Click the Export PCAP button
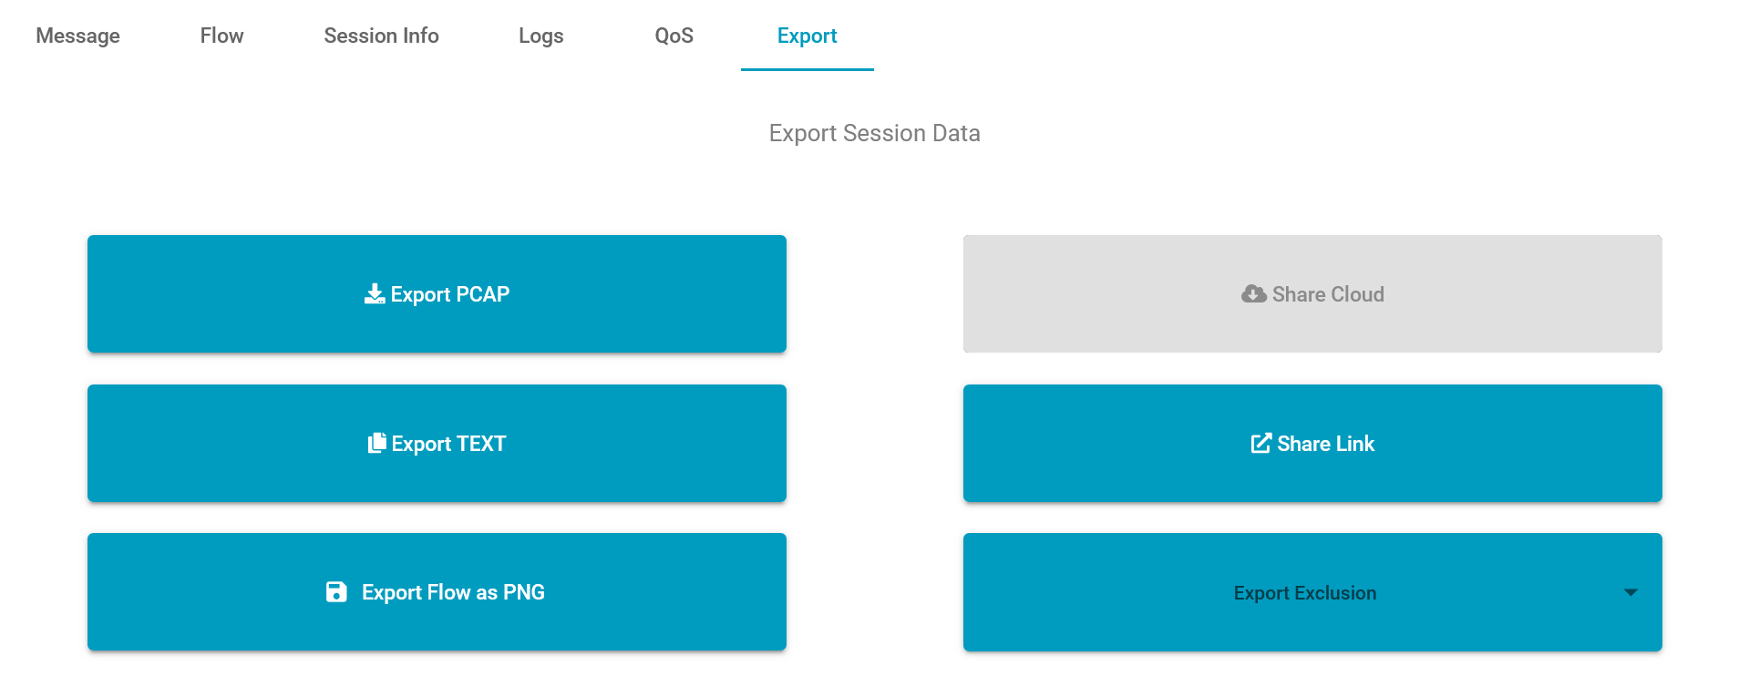 (437, 294)
